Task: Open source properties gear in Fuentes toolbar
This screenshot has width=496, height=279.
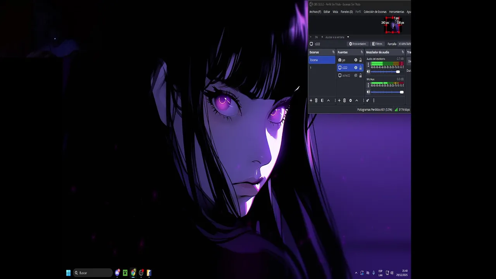Action: [351, 100]
